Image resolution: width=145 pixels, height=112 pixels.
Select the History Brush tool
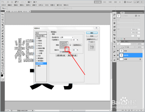click(x=3, y=39)
